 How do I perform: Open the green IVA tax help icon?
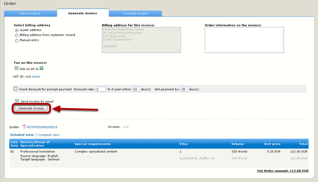point(41,68)
